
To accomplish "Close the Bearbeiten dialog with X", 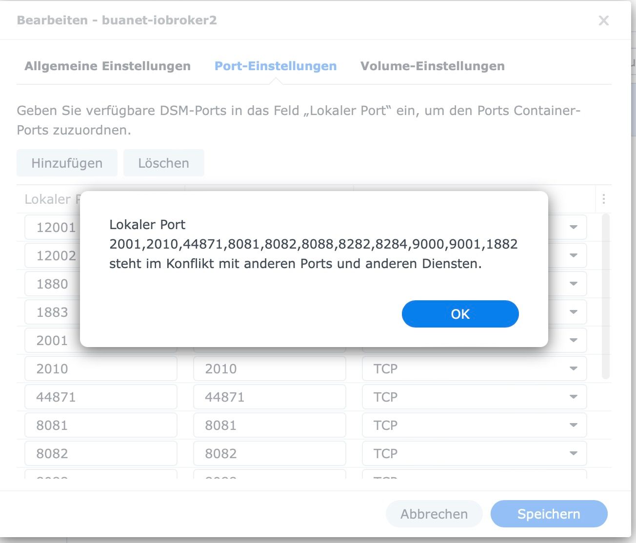I will 603,20.
